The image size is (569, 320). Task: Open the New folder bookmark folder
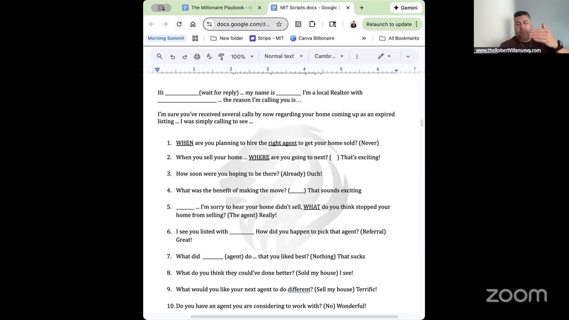click(x=227, y=38)
